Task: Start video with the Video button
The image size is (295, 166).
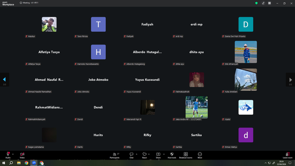Action: tap(22, 155)
